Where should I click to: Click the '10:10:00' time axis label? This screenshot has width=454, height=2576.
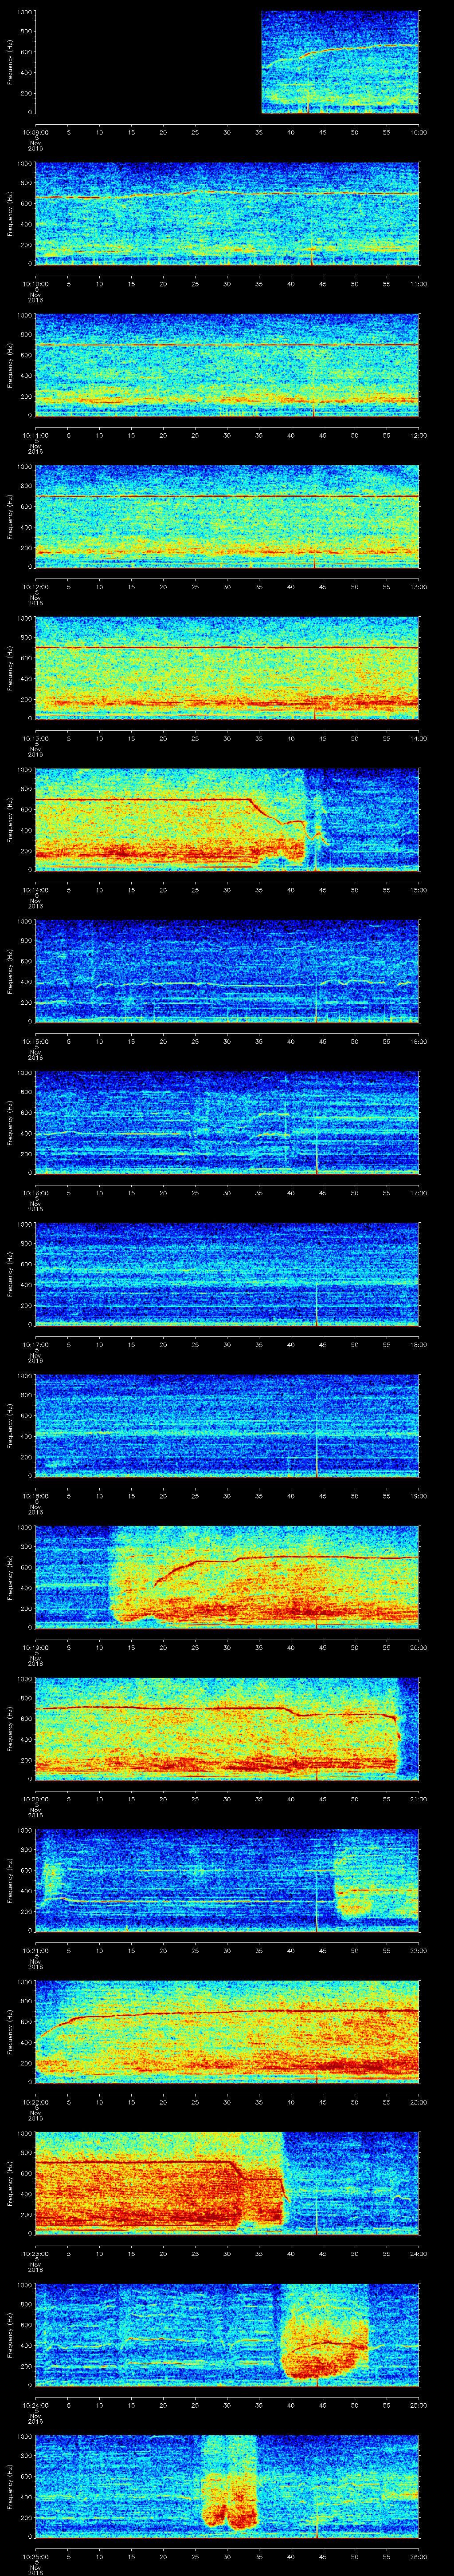(x=36, y=284)
